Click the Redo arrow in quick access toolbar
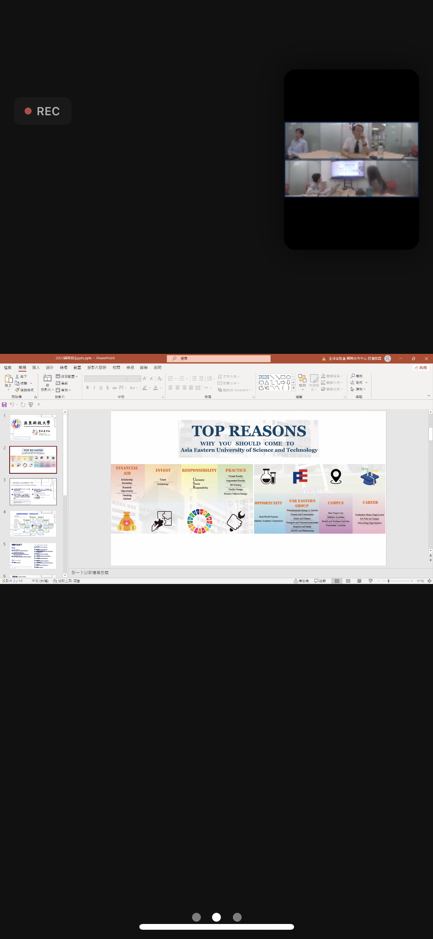 (x=23, y=405)
